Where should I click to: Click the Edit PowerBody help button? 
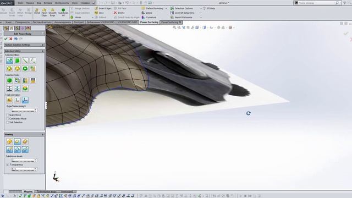(x=43, y=34)
